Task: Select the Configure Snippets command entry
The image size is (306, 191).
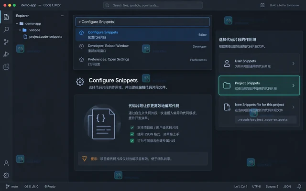Action: (x=142, y=34)
